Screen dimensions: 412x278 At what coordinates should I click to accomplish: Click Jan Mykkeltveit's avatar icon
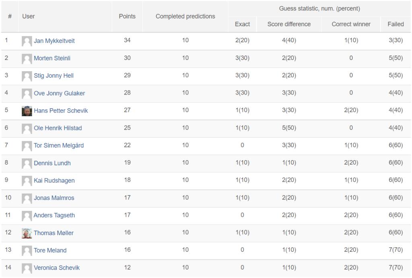click(x=27, y=41)
